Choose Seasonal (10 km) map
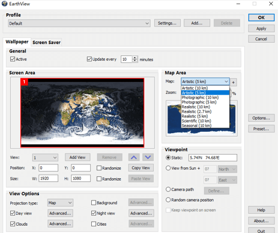This screenshot has height=233, width=278. click(x=205, y=126)
